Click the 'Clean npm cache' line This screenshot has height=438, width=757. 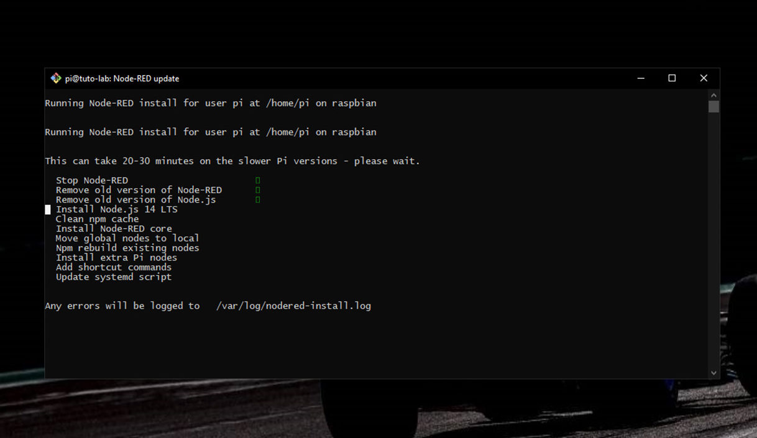[98, 219]
